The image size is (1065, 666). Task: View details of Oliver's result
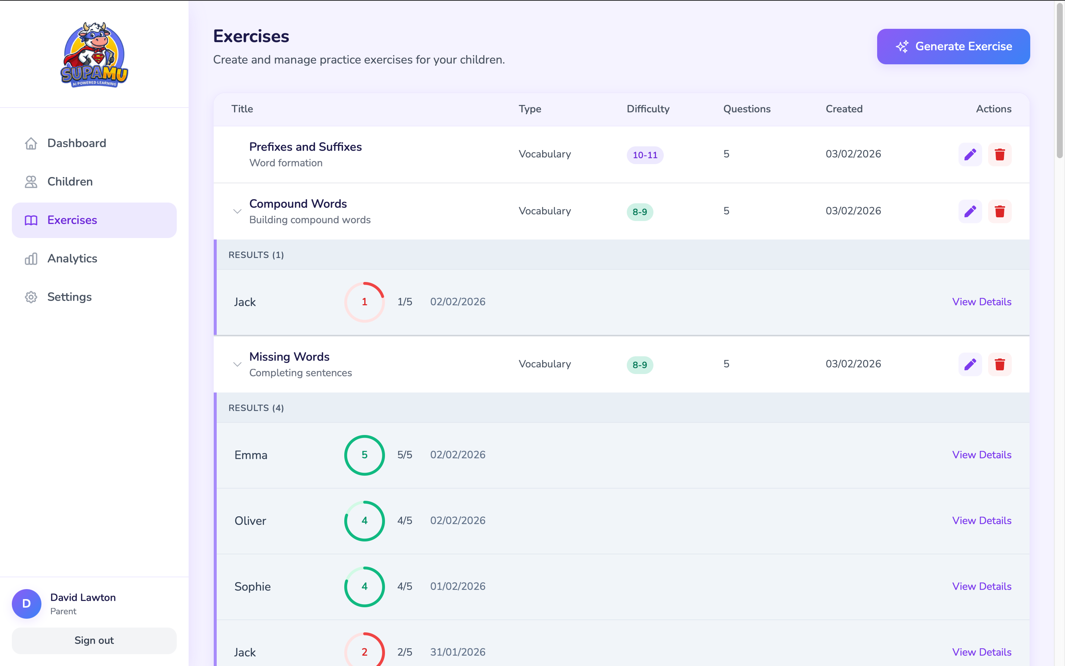[981, 521]
